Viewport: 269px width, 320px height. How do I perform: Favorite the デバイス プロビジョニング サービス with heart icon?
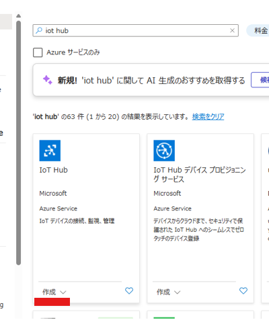tap(243, 290)
